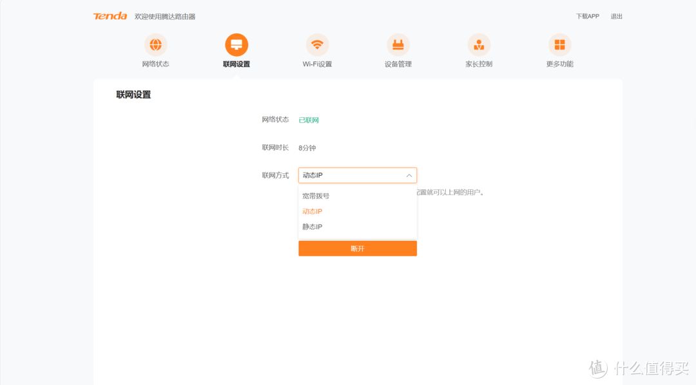
Task: Click the four-squares more functions icon
Action: [559, 44]
